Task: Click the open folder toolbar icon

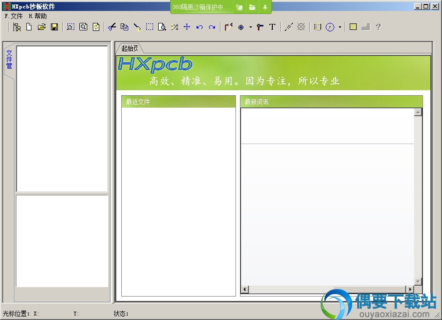Action: click(x=42, y=27)
